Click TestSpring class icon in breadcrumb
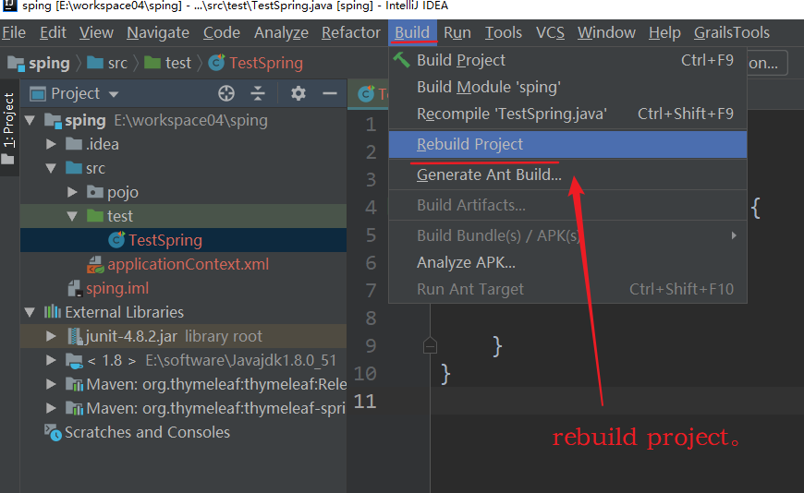 216,63
